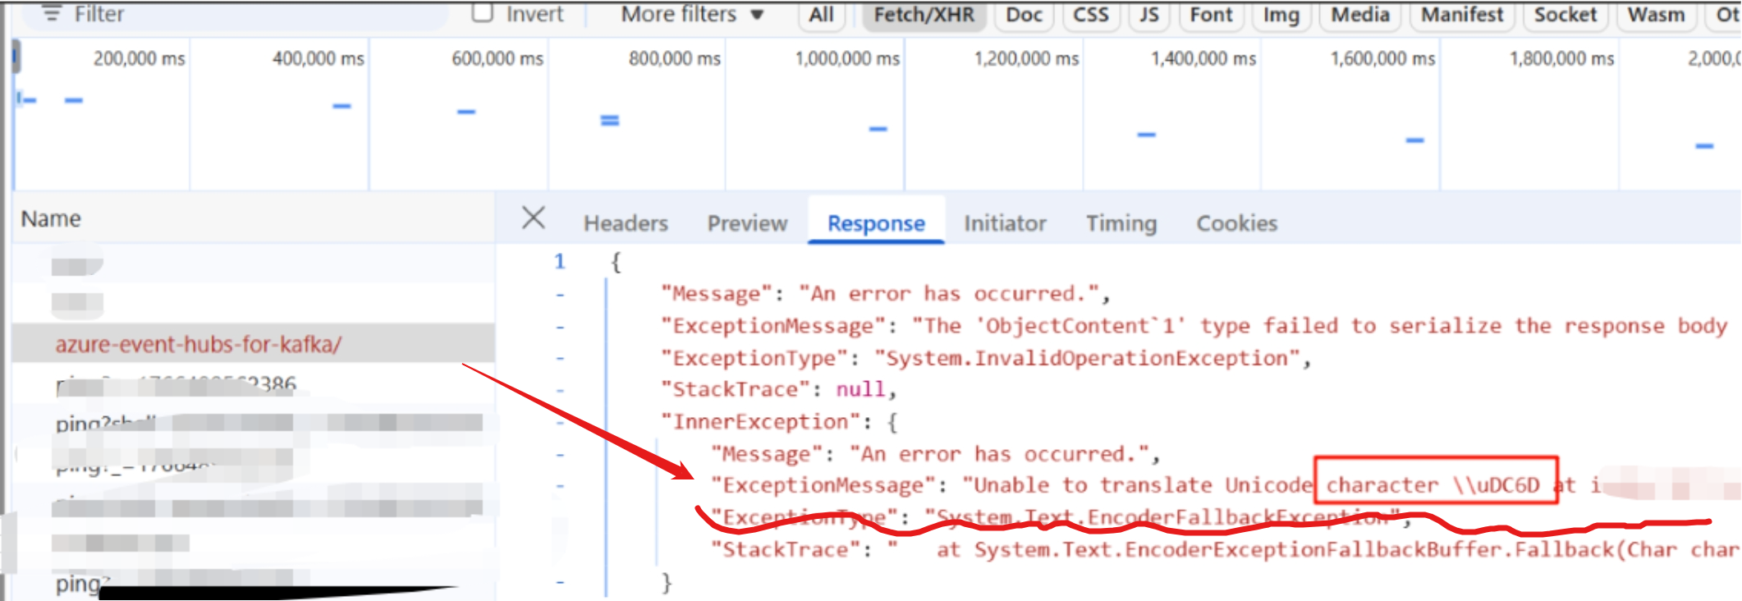Show only Socket requests
Viewport: 1742px width, 601px height.
click(1565, 15)
